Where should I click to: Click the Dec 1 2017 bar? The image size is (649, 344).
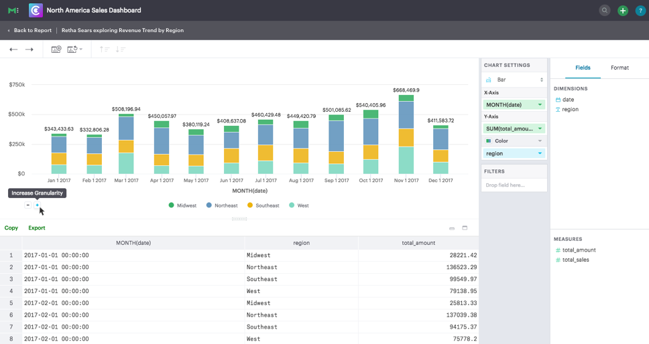tap(440, 149)
